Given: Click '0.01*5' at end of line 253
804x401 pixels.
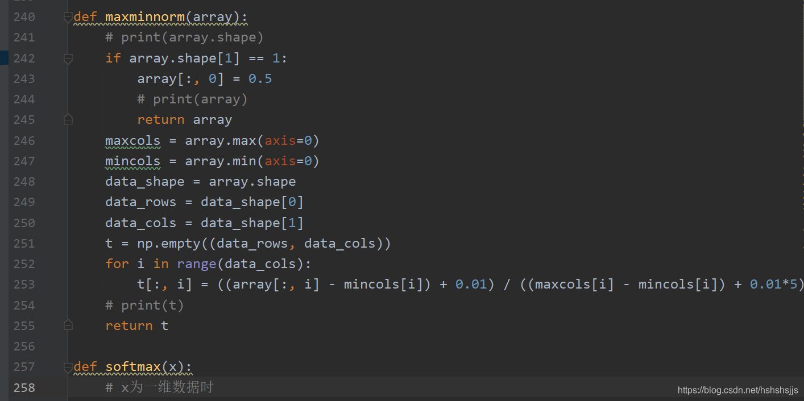Looking at the screenshot, I should 773,285.
